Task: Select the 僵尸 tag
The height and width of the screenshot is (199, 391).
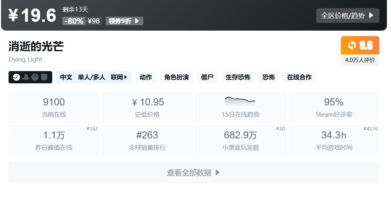Action: [207, 77]
